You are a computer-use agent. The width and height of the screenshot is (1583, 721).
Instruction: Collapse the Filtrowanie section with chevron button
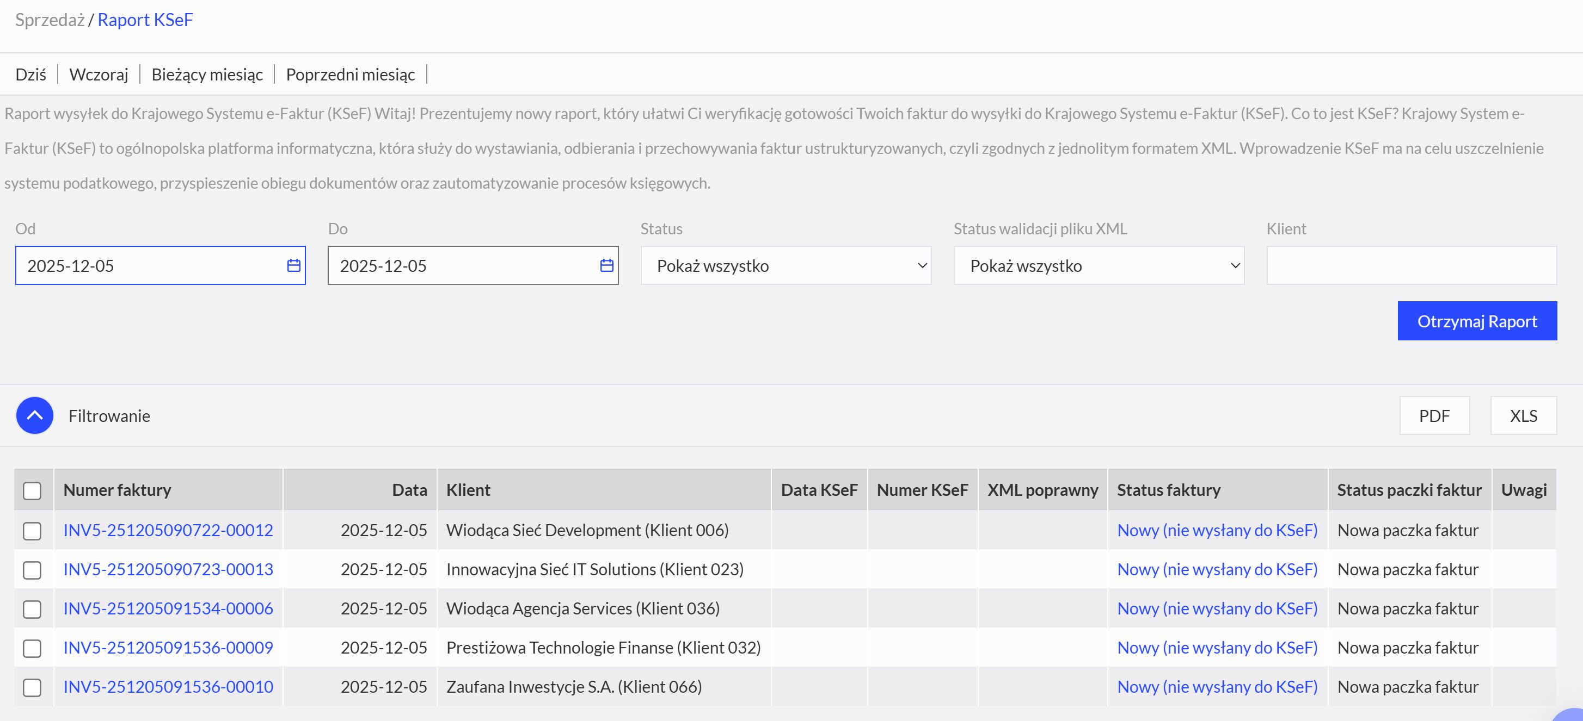tap(35, 416)
